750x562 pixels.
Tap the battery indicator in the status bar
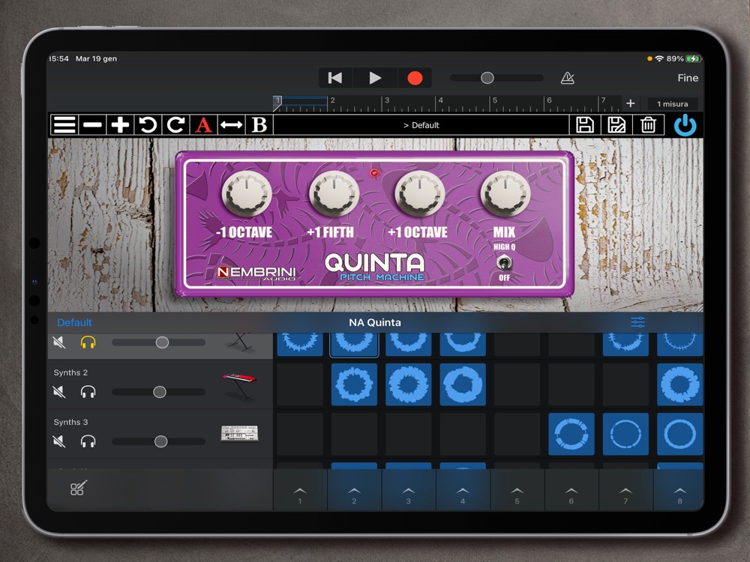click(693, 58)
